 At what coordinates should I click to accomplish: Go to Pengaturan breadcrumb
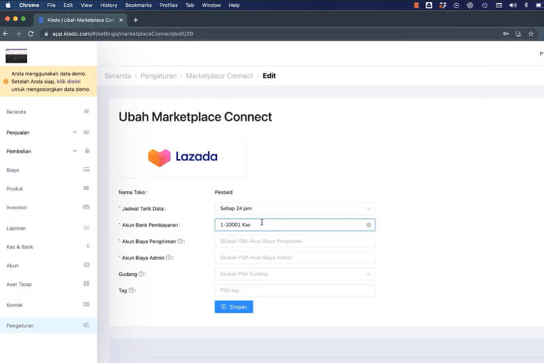point(158,76)
